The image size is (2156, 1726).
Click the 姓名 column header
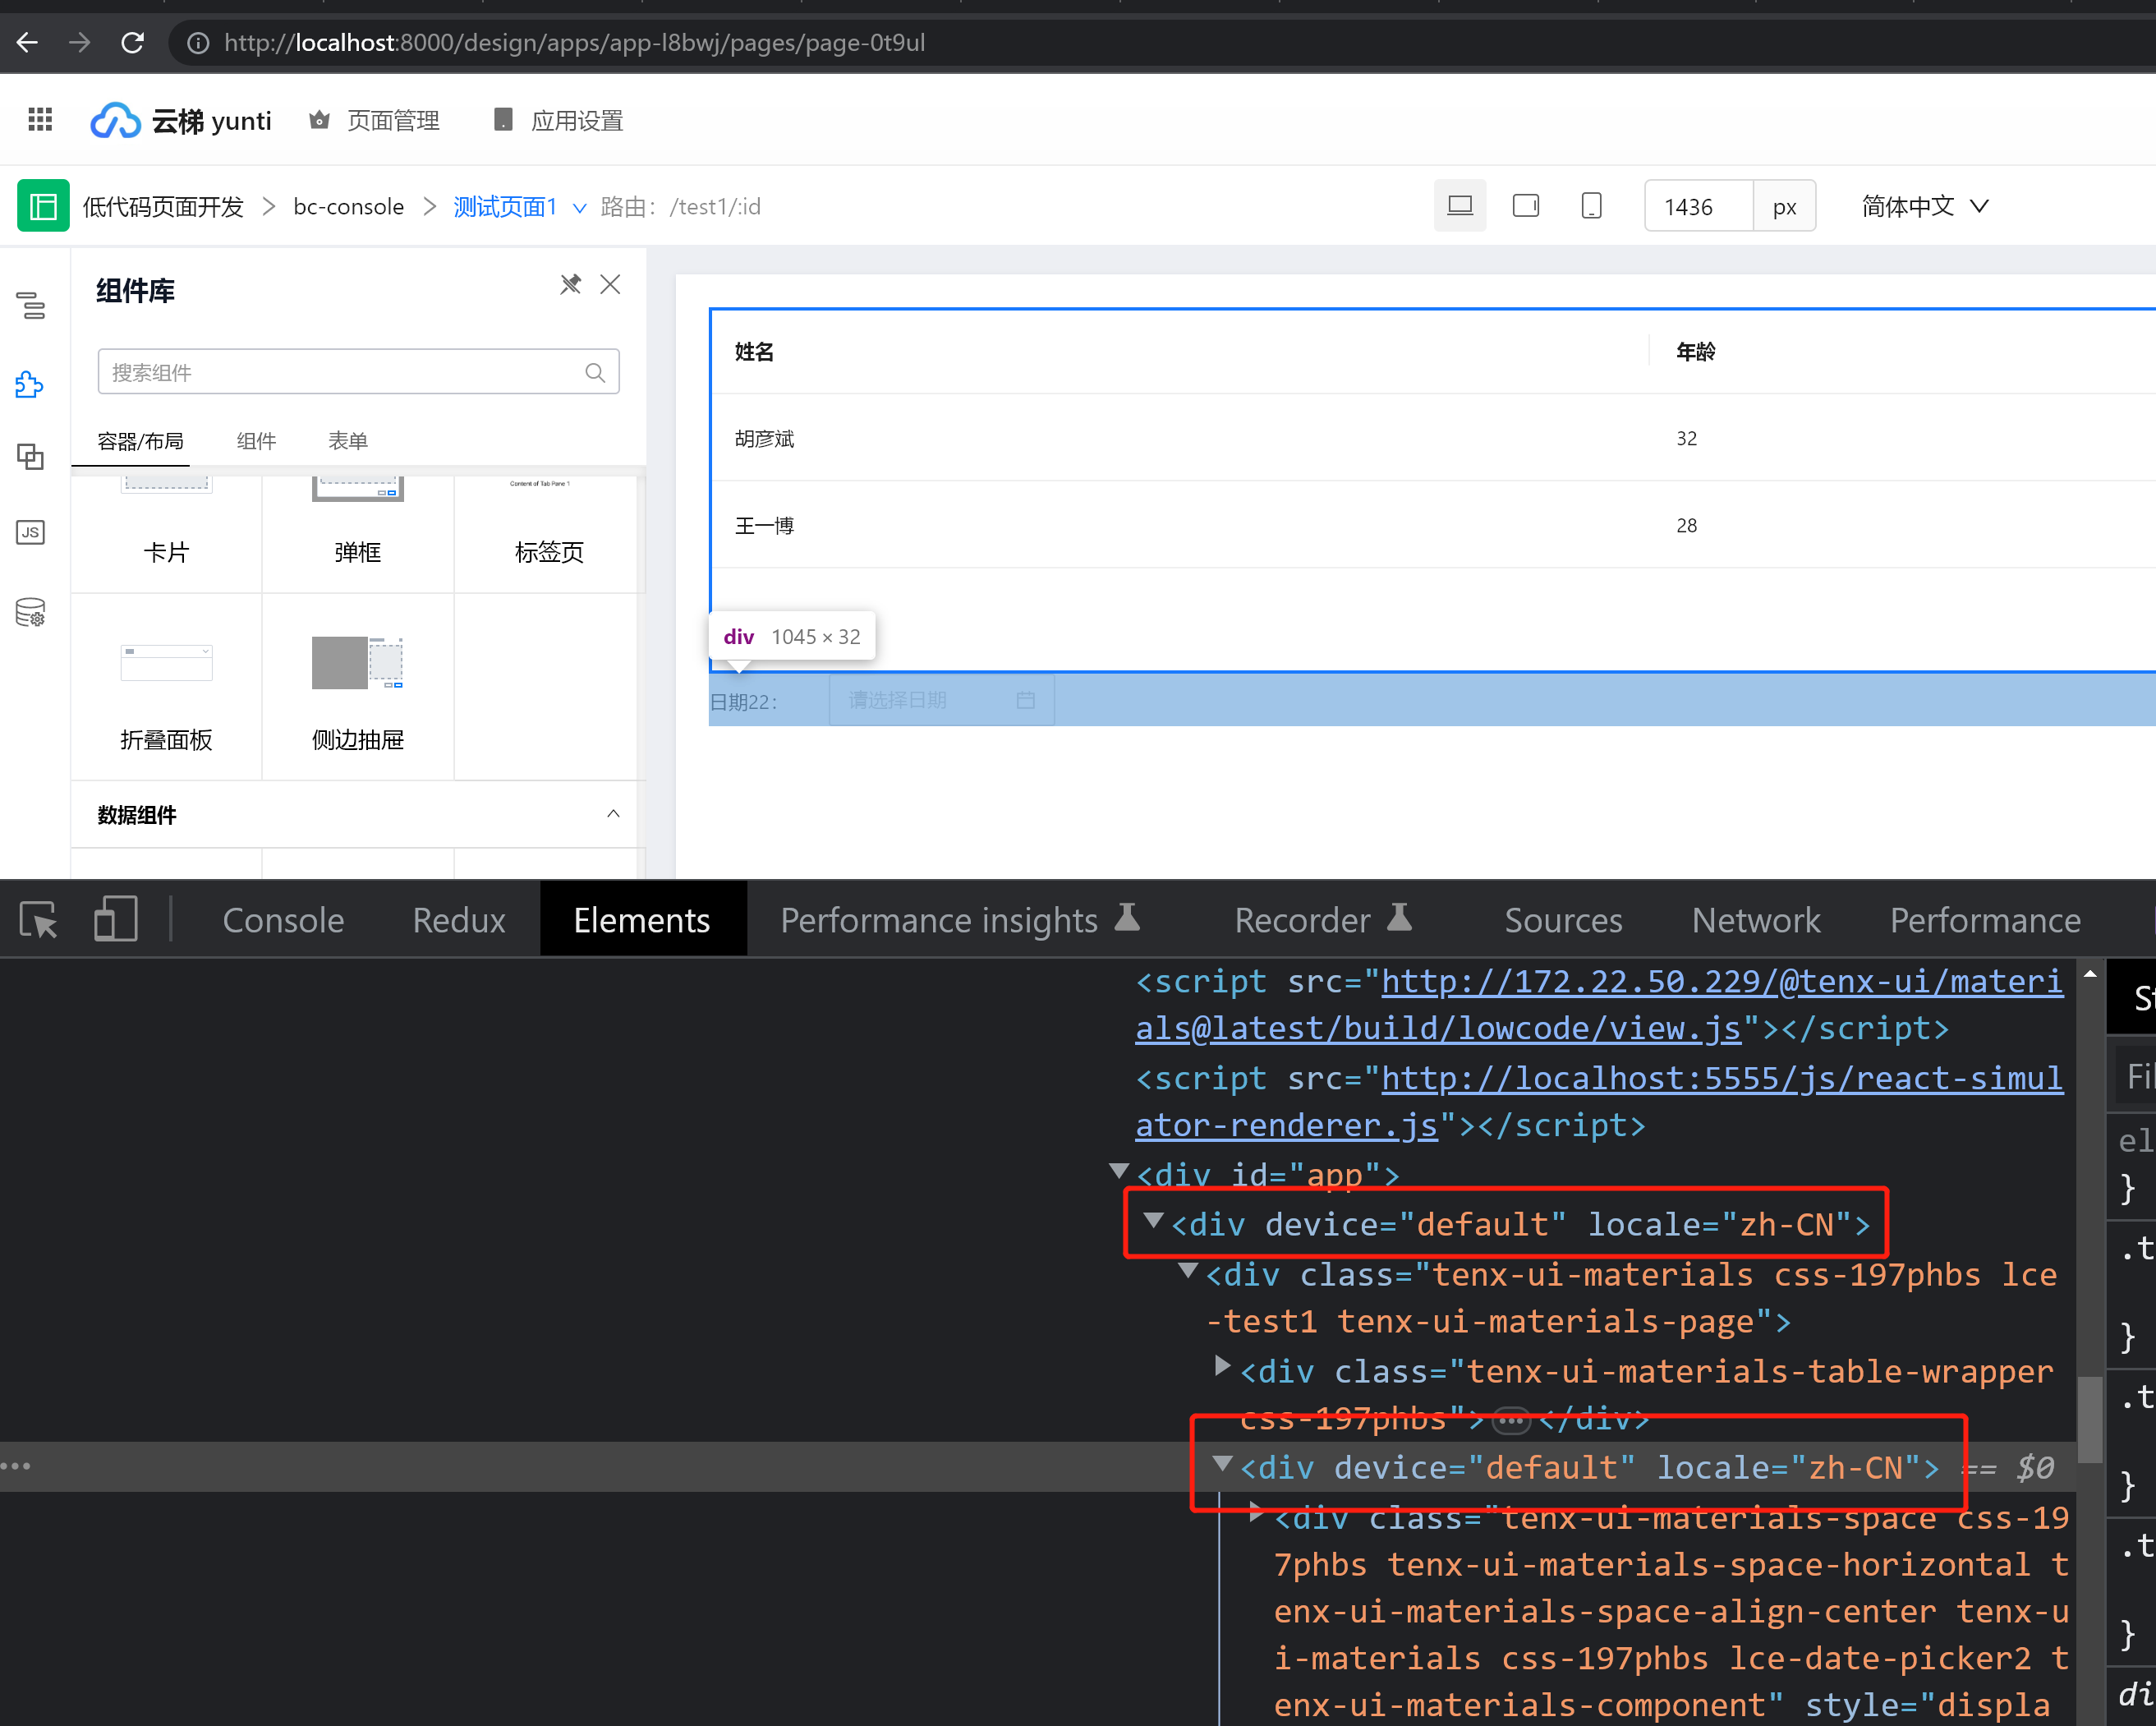(x=754, y=352)
